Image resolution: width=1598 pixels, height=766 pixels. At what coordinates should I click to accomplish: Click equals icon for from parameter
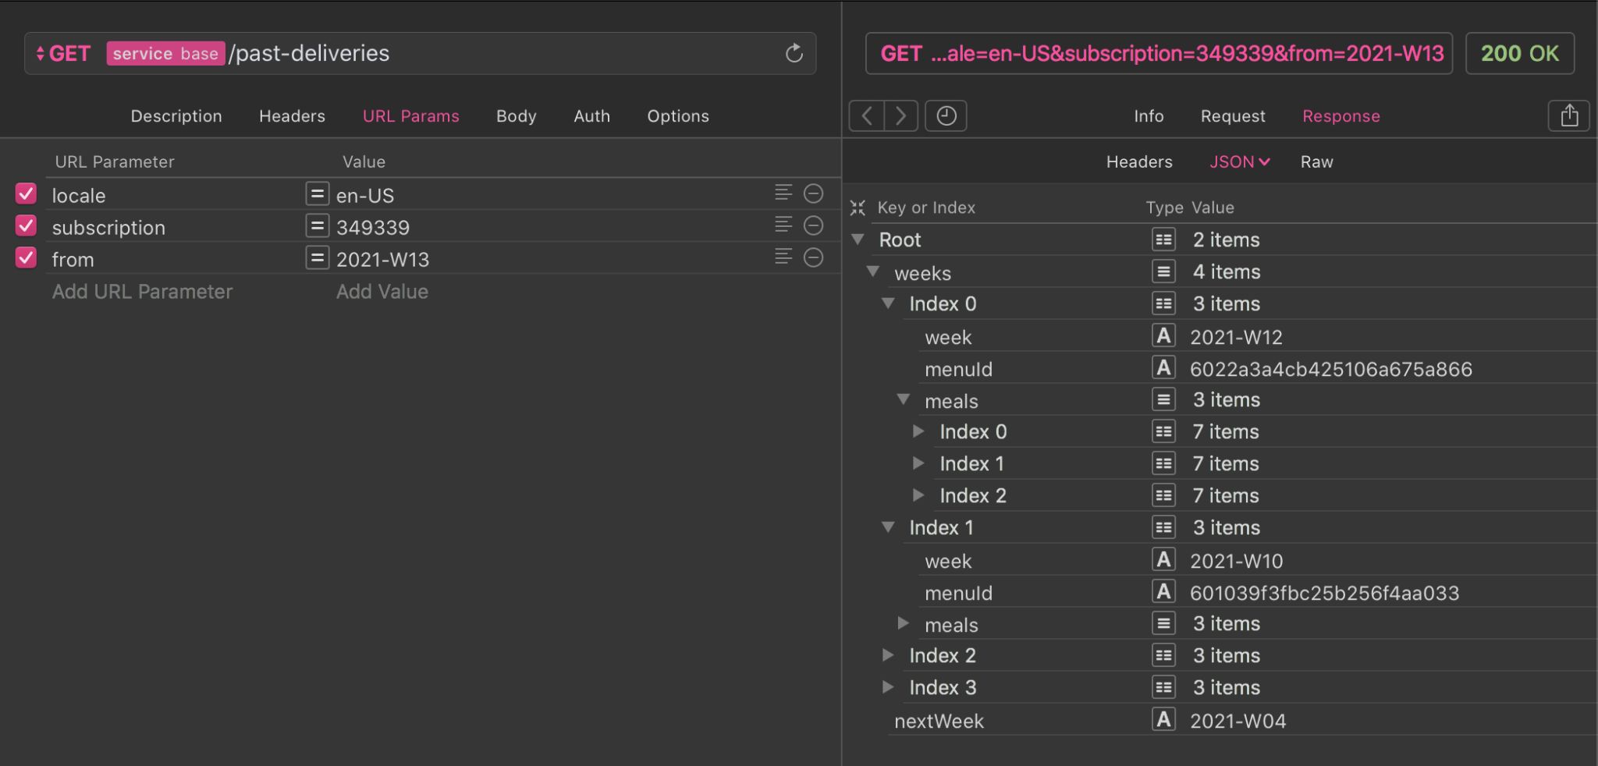(317, 257)
